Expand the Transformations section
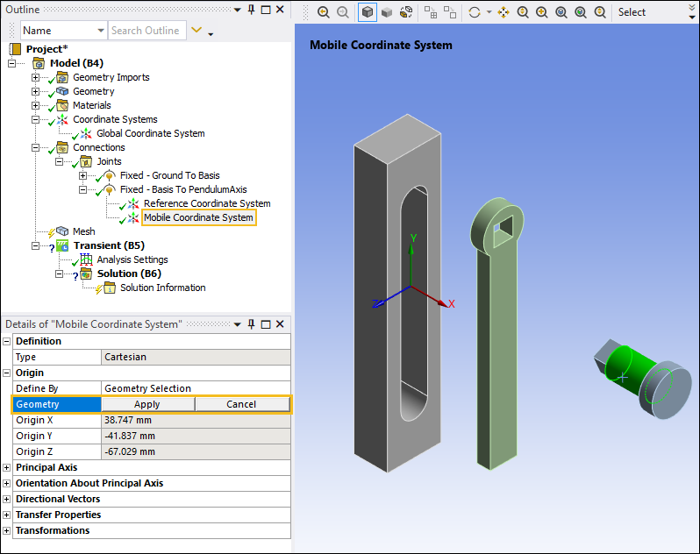The height and width of the screenshot is (554, 700). point(7,530)
